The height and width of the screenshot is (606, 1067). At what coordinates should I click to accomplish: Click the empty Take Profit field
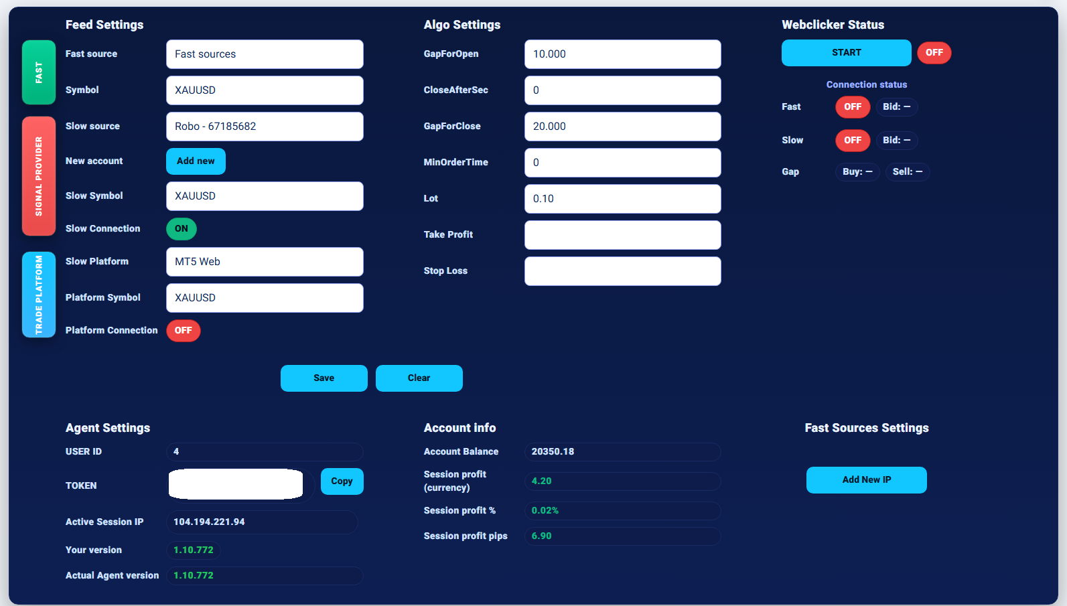(x=623, y=235)
